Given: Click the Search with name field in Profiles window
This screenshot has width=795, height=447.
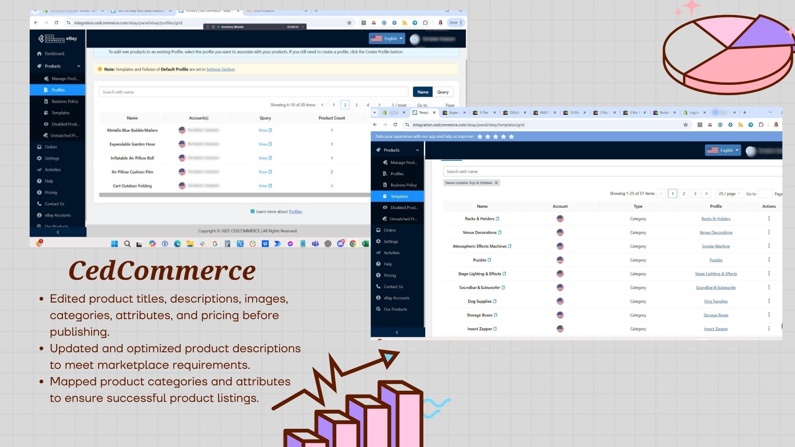Looking at the screenshot, I should click(x=254, y=92).
